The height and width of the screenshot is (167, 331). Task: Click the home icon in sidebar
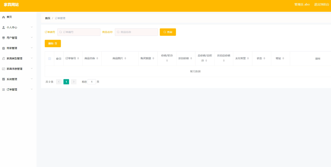4,17
